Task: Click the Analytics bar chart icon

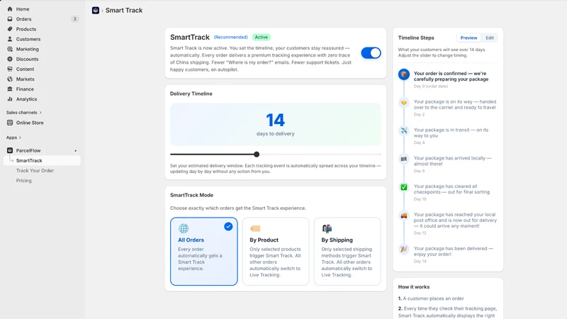Action: coord(10,99)
